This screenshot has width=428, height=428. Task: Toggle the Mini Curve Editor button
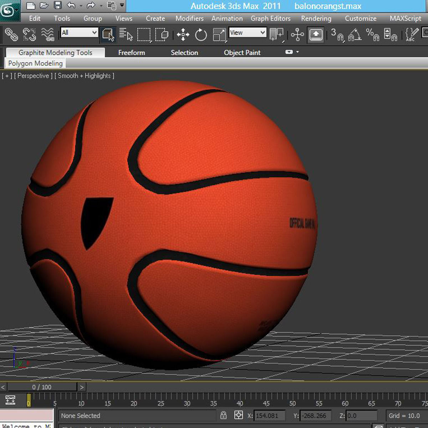tap(10, 400)
